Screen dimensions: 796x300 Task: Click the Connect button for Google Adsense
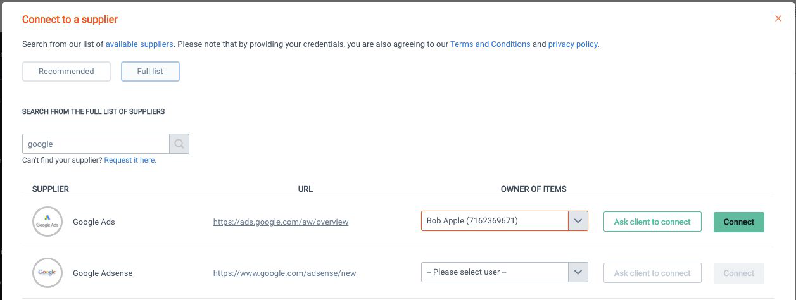click(738, 273)
